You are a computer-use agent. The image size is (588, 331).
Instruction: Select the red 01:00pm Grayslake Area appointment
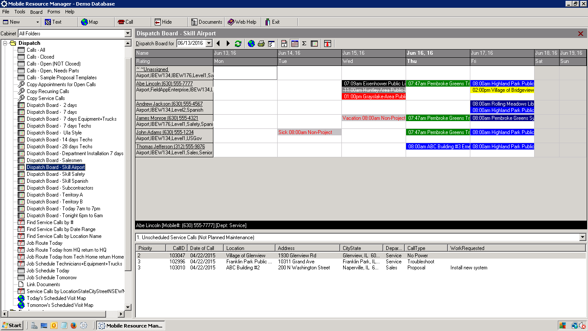click(374, 97)
